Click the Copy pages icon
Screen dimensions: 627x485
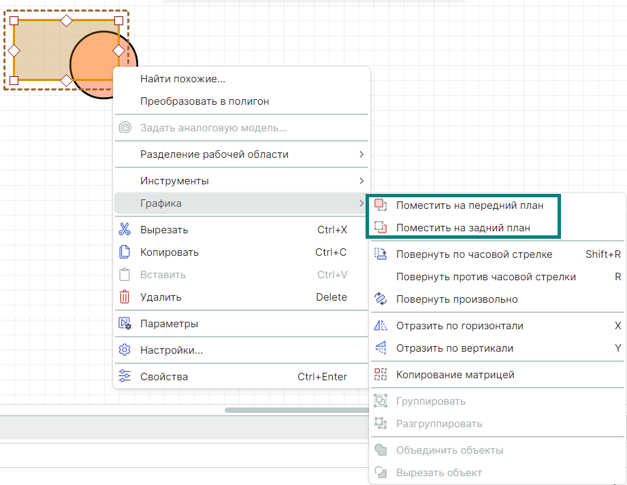coord(125,252)
